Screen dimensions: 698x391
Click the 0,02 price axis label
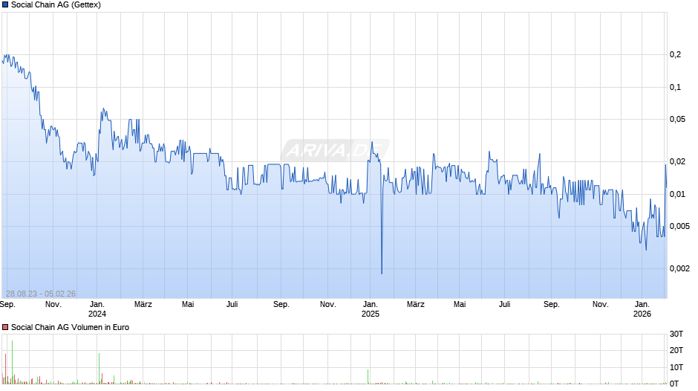click(x=677, y=161)
